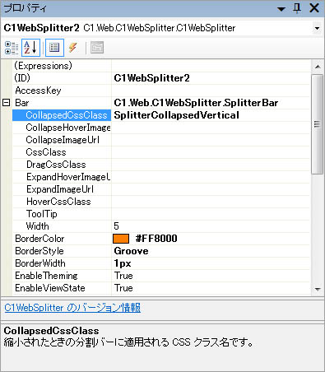Select the ExpandHoverImageUrl property
325x372 pixels.
(68, 177)
